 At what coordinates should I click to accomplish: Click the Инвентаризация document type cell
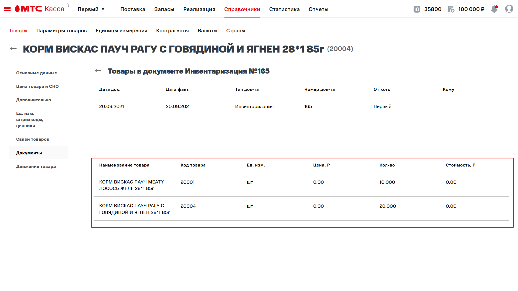(x=254, y=106)
